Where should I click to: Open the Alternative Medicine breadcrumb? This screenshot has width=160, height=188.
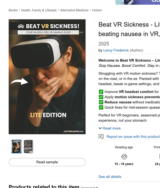[x=74, y=10]
